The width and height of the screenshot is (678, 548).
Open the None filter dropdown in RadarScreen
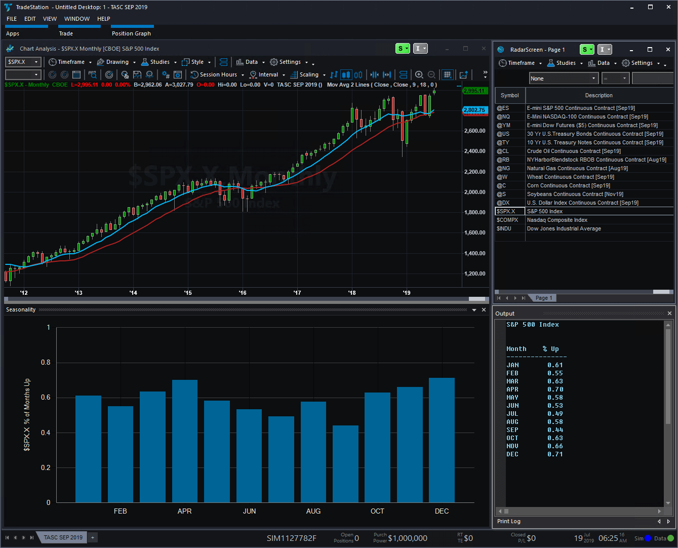(x=564, y=79)
